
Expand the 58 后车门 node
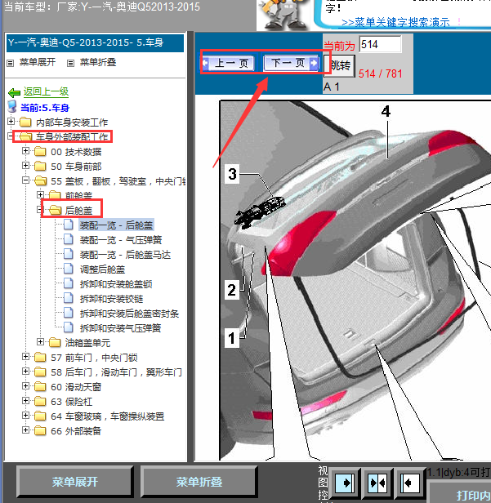pos(25,372)
